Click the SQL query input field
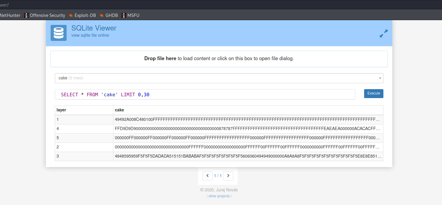Viewport: 442px width, 205px height. click(x=205, y=95)
